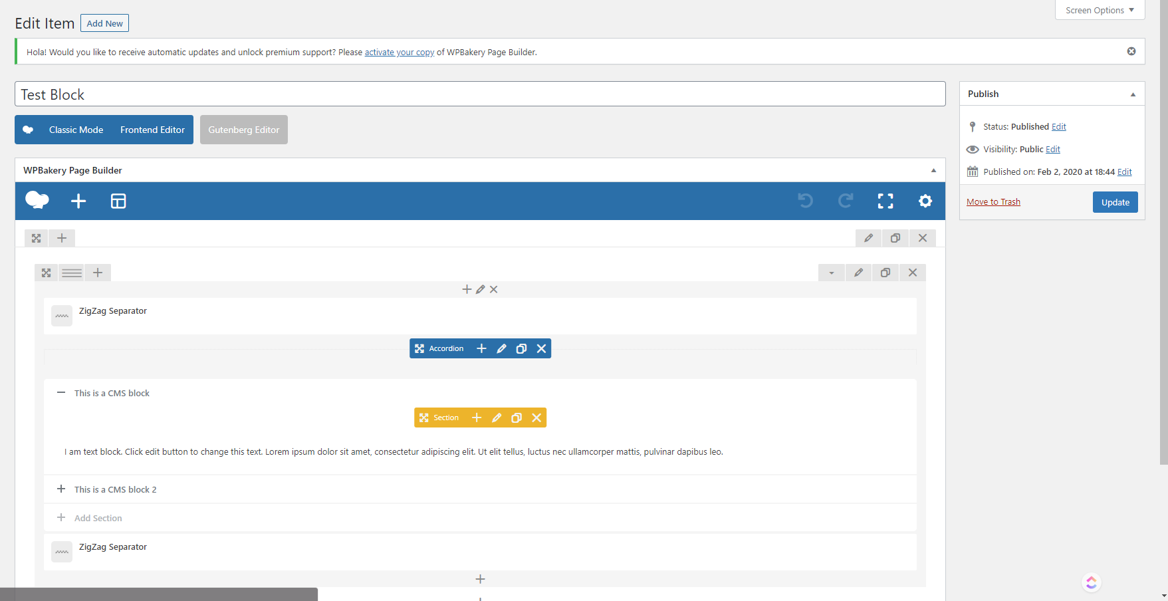Click the Redo arrow in builder navbar
1168x601 pixels.
click(x=846, y=201)
